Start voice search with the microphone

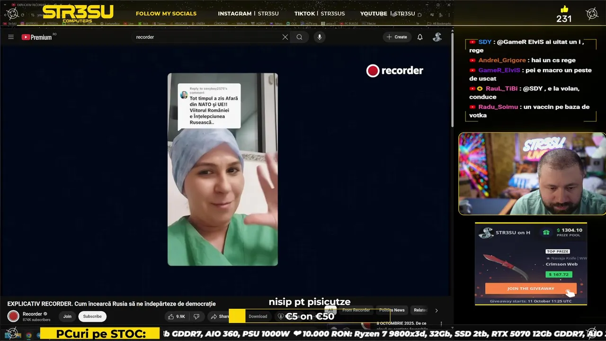tap(320, 37)
